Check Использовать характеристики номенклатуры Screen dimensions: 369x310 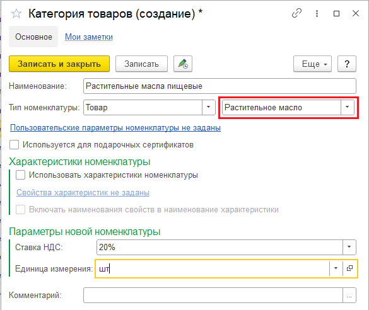pos(20,175)
